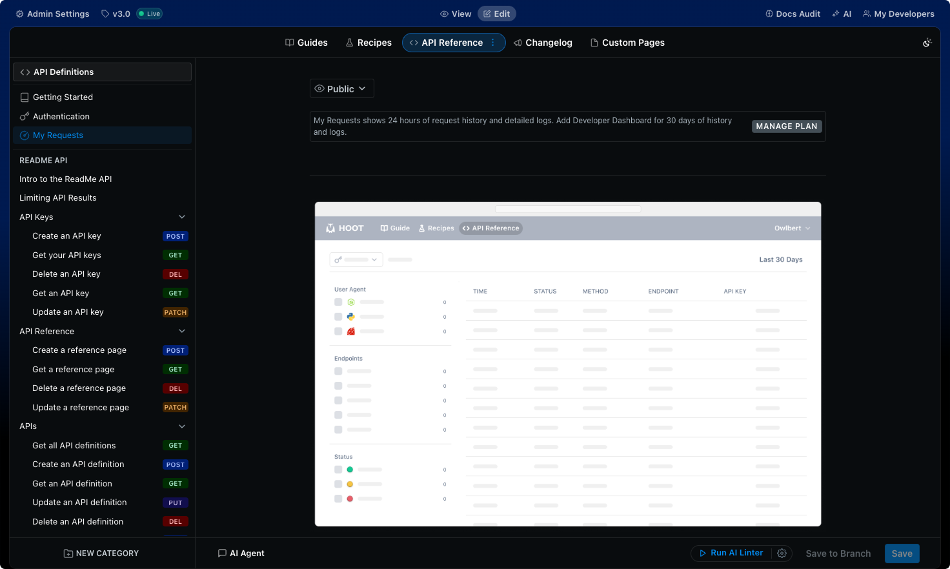
Task: Collapse the APIs sidebar section
Action: [x=182, y=426]
